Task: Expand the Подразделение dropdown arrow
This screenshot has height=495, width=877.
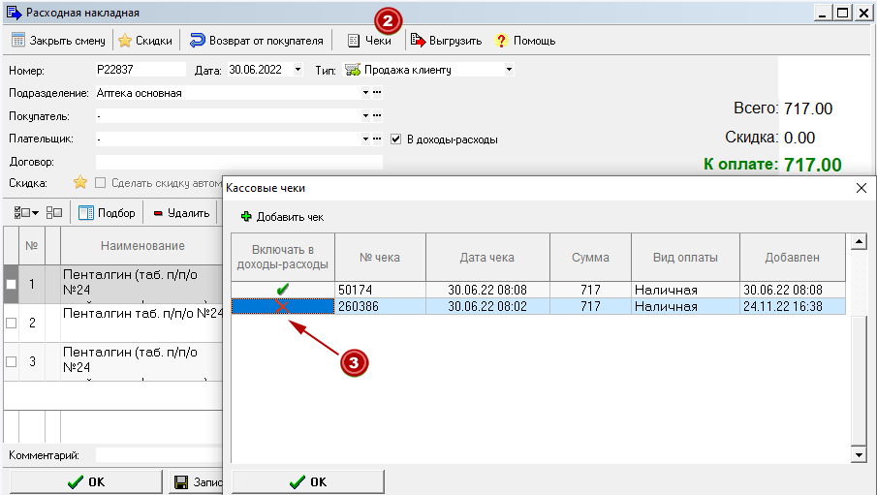Action: click(365, 93)
